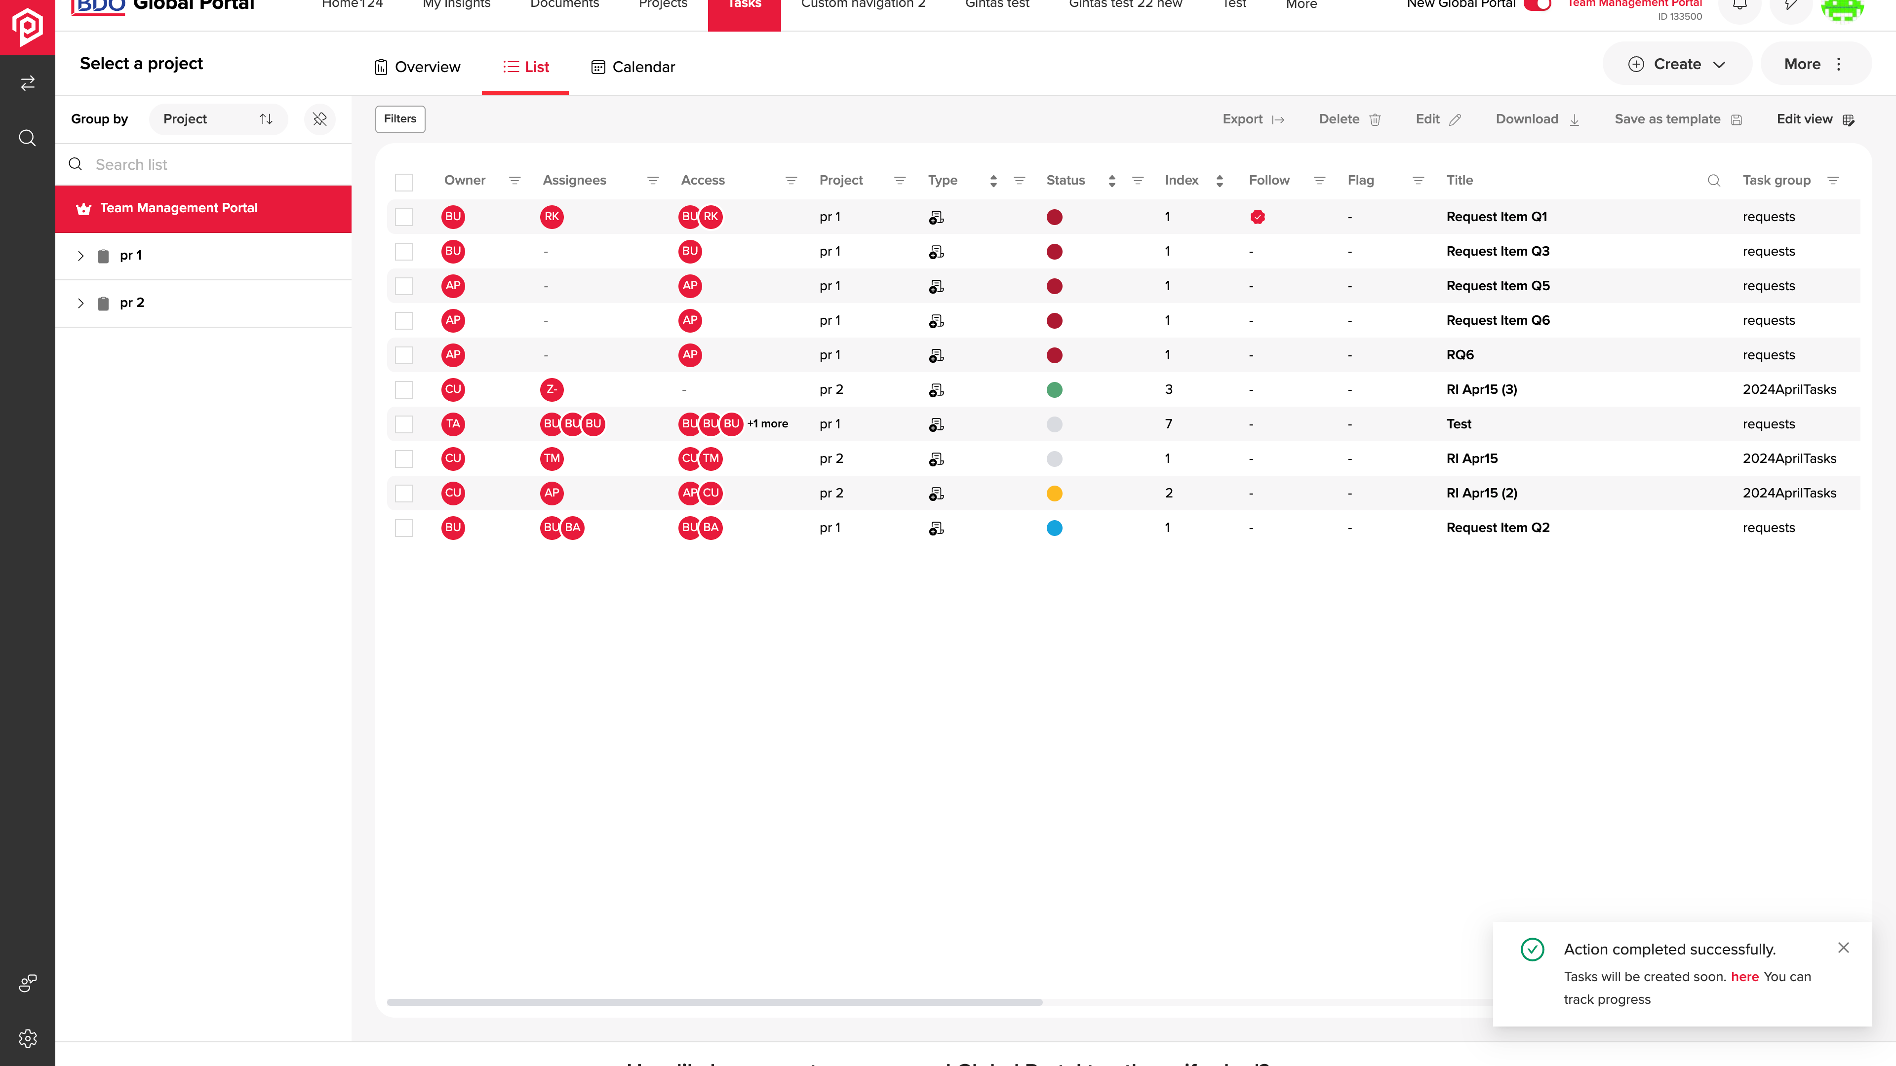Screen dimensions: 1896x1066
Task: Select the Request Item Q2 row checkbox
Action: [x=403, y=528]
